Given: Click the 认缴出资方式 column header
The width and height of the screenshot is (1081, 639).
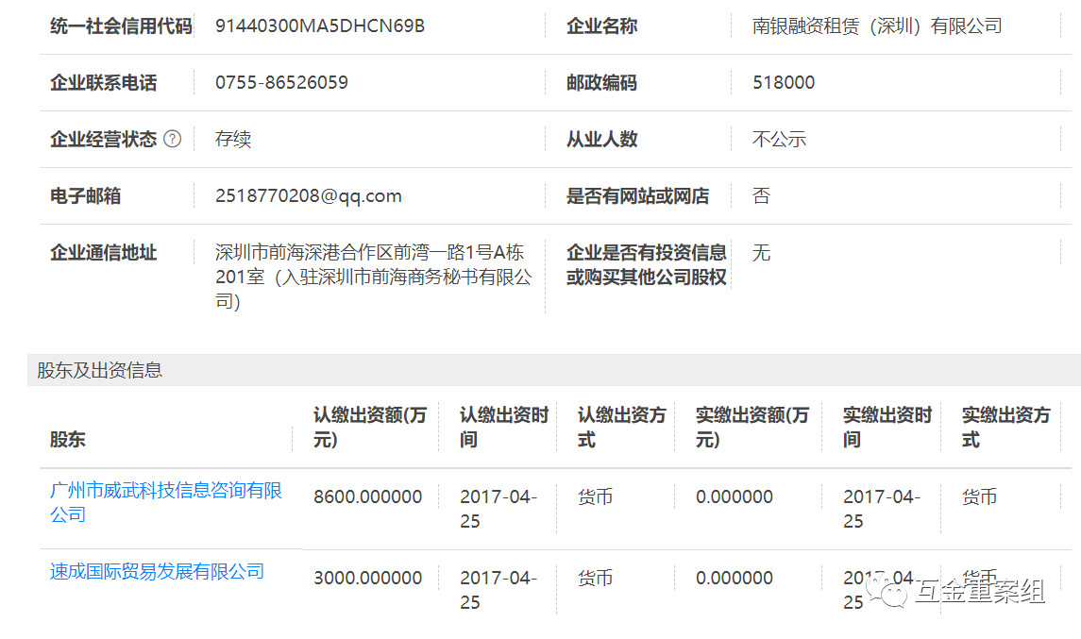Looking at the screenshot, I should tap(622, 427).
